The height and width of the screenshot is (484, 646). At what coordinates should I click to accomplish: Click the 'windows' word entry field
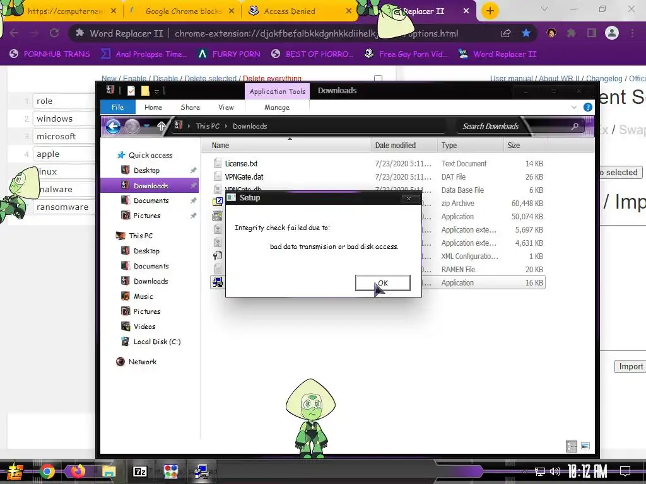[64, 118]
